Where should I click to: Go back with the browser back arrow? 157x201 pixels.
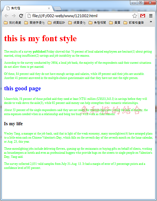[6, 16]
